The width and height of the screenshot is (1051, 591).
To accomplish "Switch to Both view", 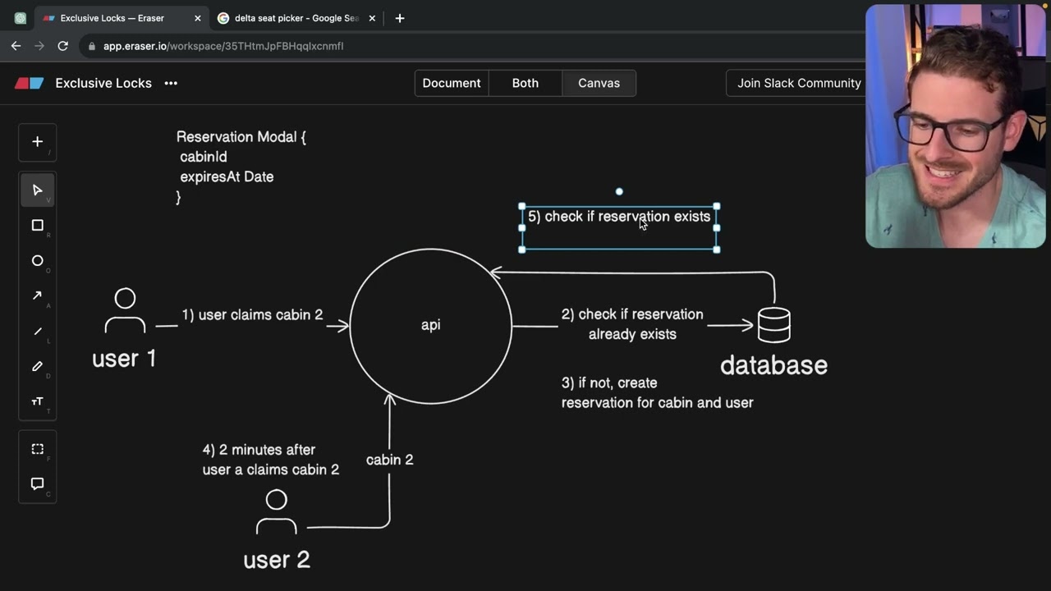I will point(525,83).
